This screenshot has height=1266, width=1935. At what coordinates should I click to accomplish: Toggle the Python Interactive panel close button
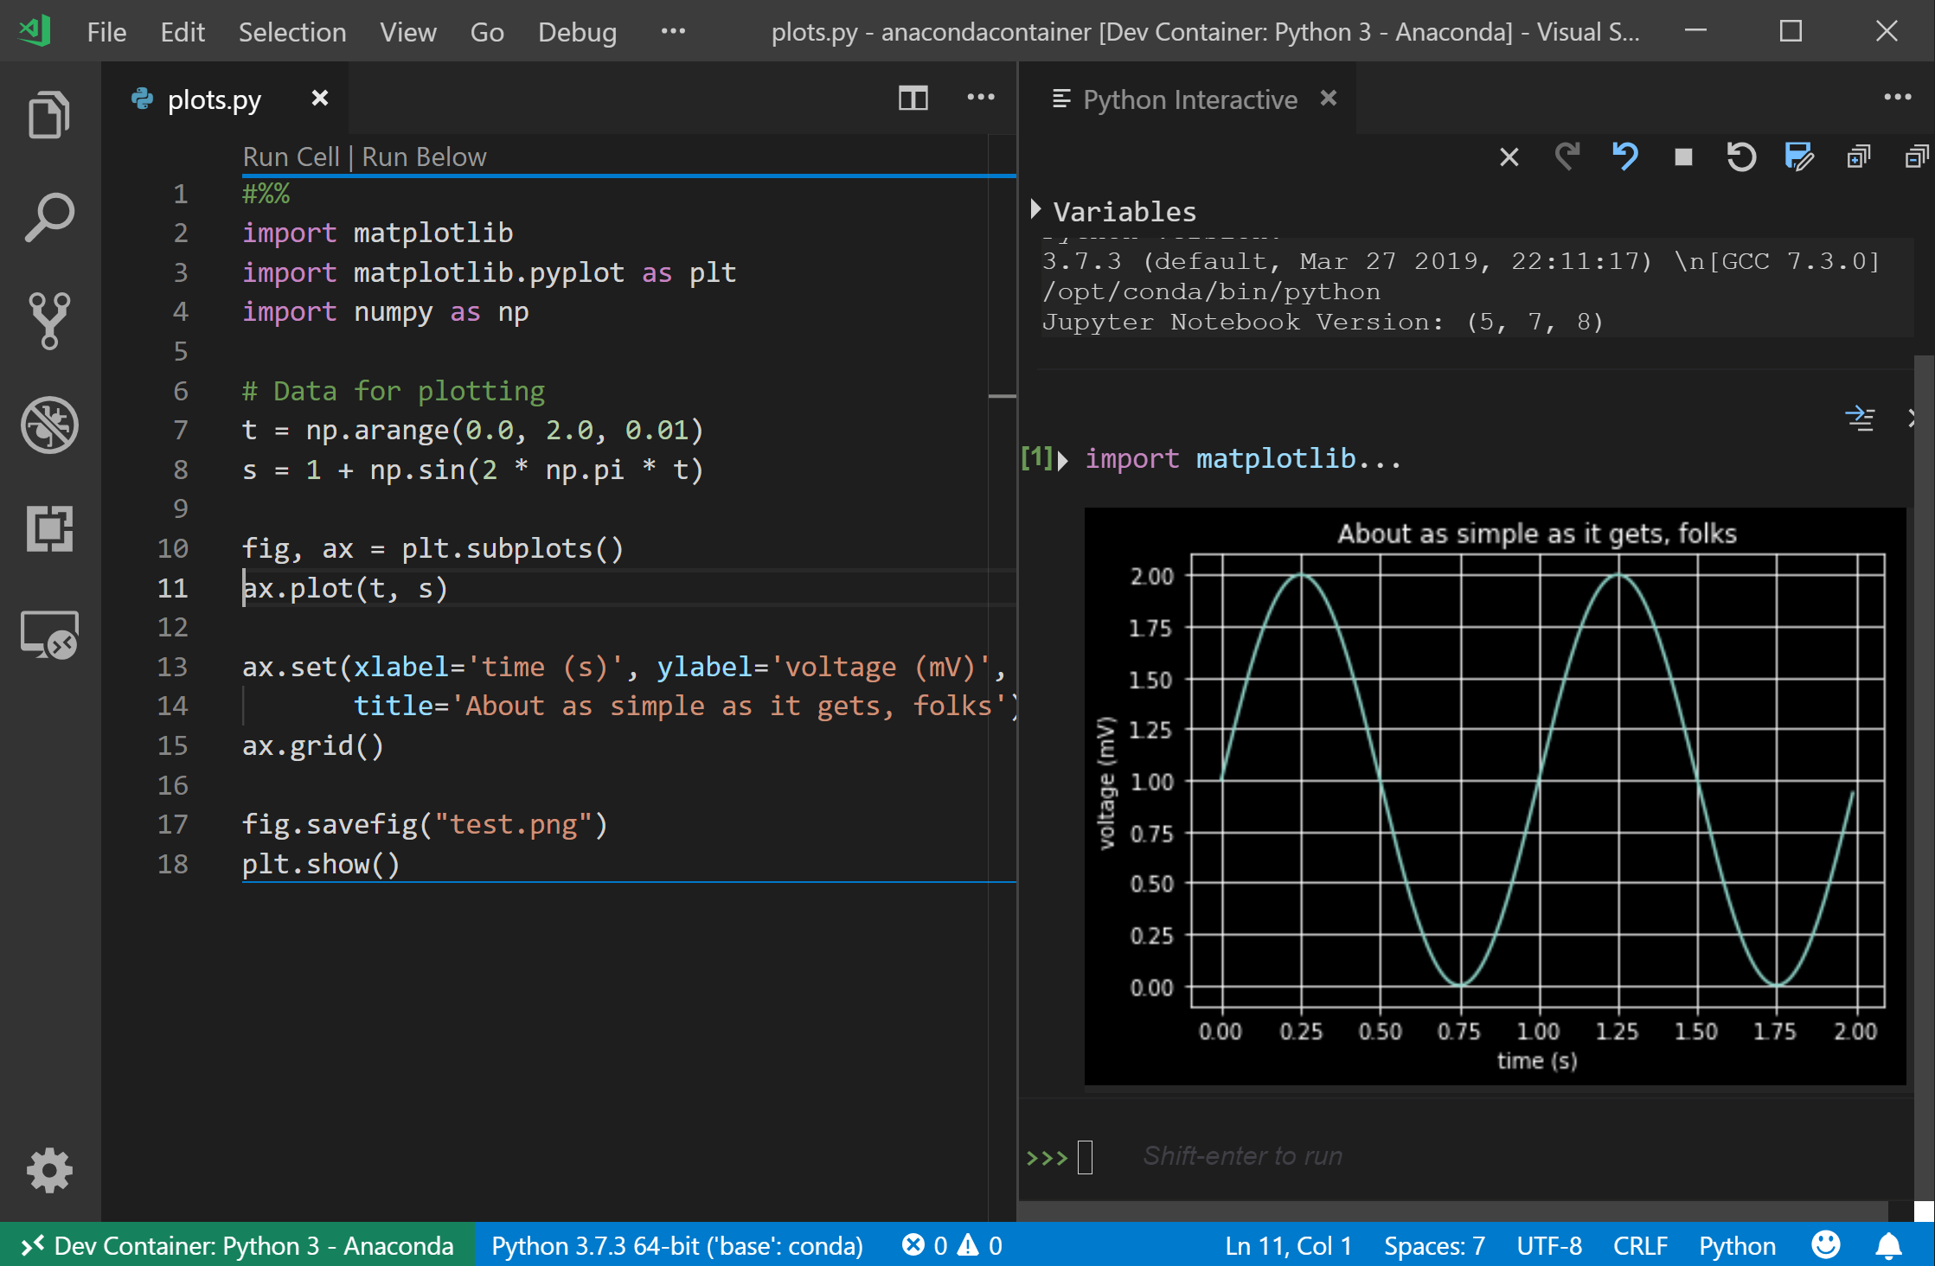click(x=1326, y=98)
